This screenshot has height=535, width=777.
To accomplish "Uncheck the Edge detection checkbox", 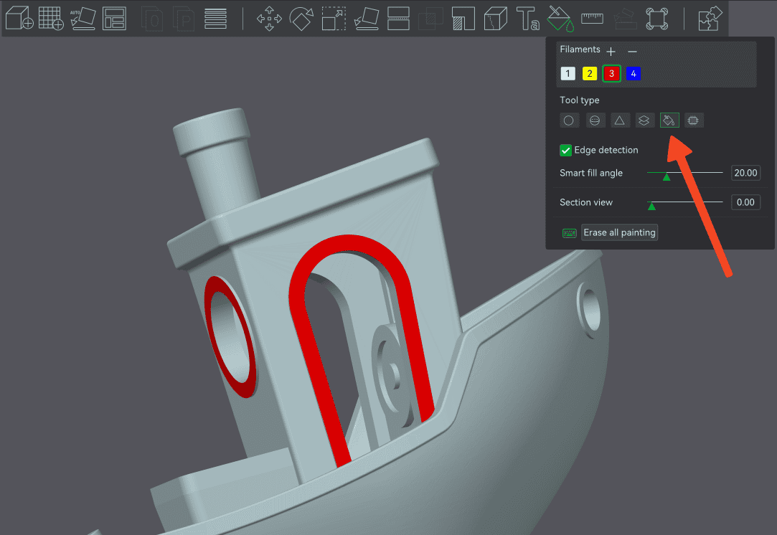I will point(566,150).
